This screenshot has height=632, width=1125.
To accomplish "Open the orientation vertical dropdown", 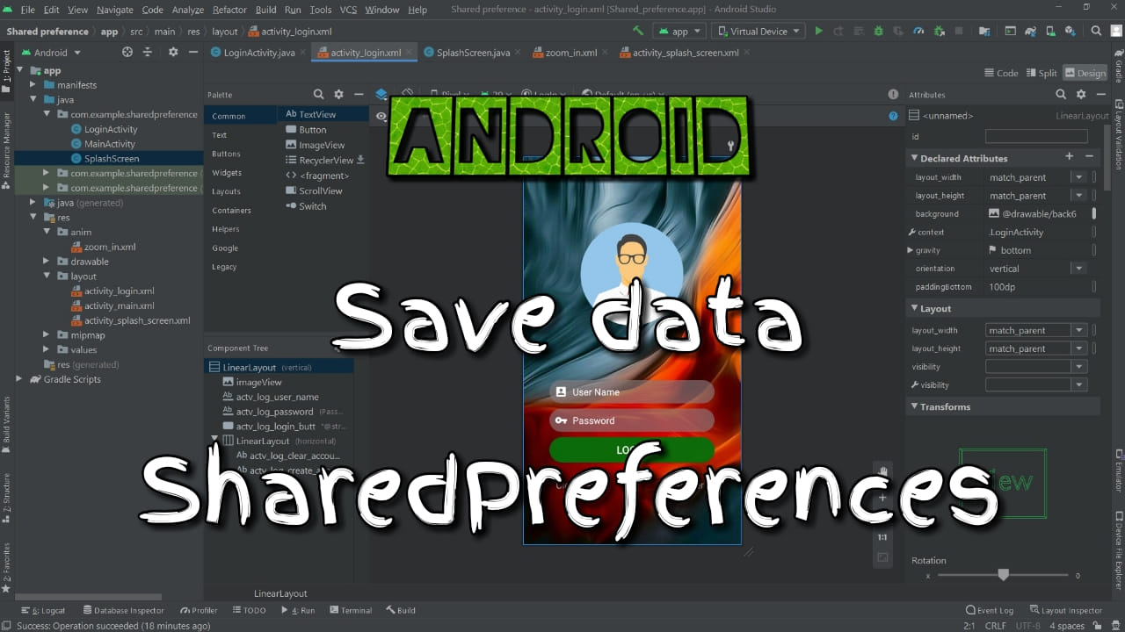I will click(1078, 269).
